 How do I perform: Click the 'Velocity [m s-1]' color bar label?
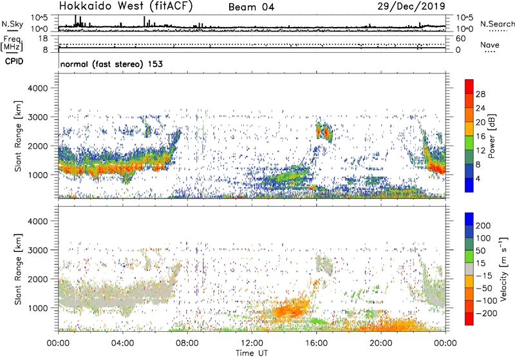[x=503, y=269]
